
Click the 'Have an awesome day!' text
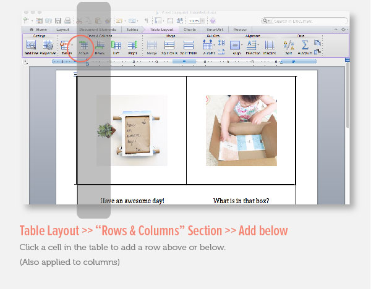132,201
